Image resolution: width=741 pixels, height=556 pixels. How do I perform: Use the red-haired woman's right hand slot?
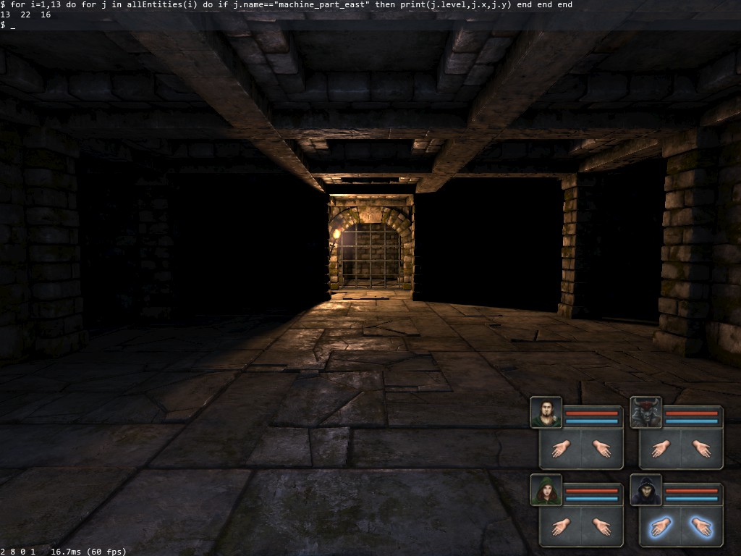tap(601, 526)
